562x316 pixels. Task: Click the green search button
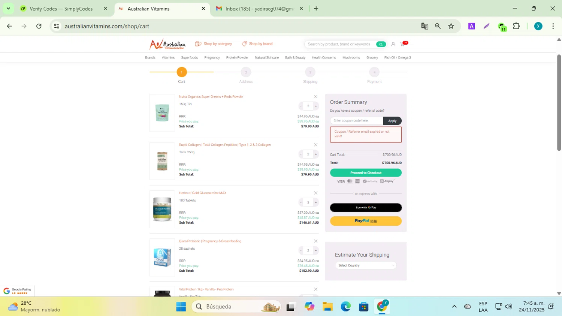point(381,44)
